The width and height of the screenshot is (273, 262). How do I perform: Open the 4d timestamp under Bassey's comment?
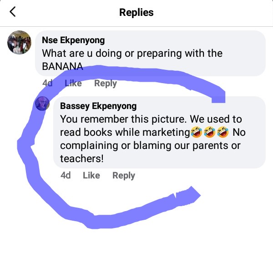[66, 175]
